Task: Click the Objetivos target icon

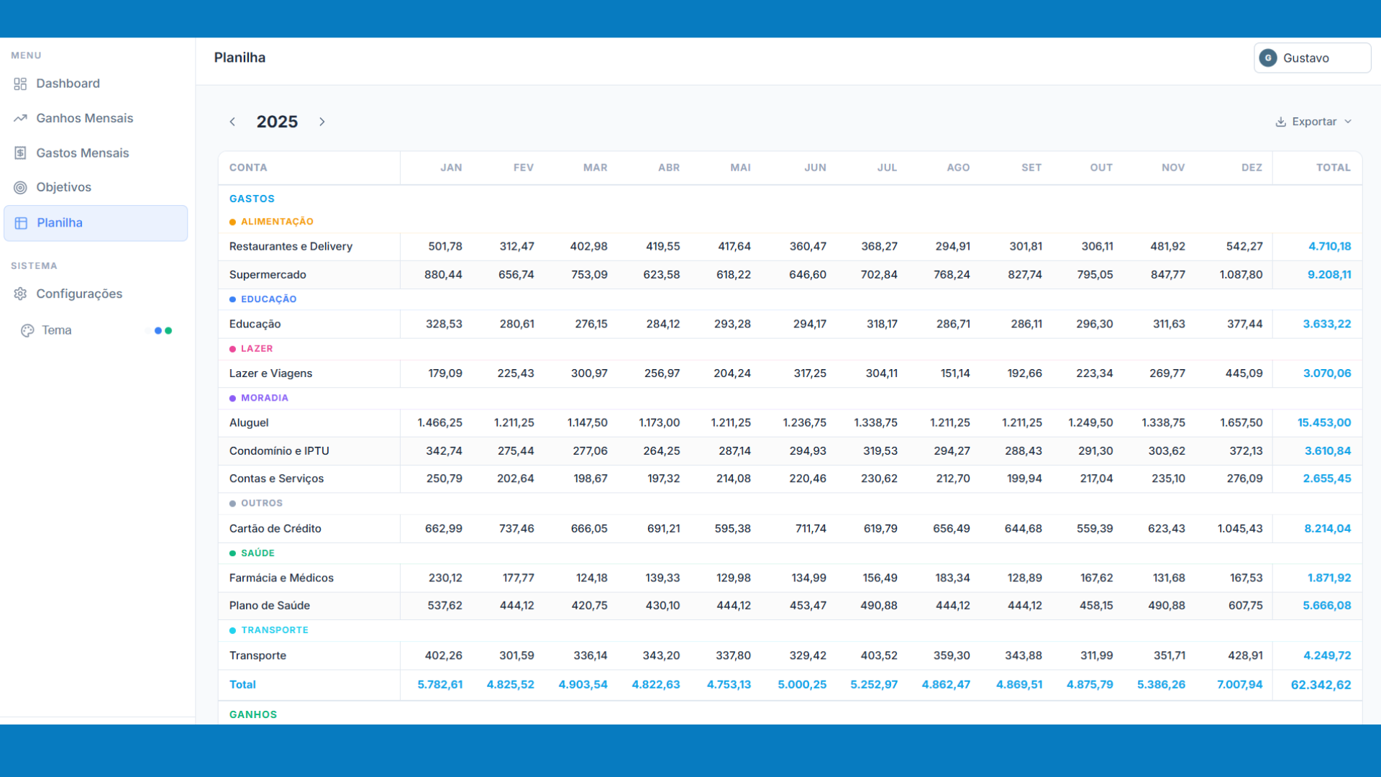Action: click(x=20, y=188)
